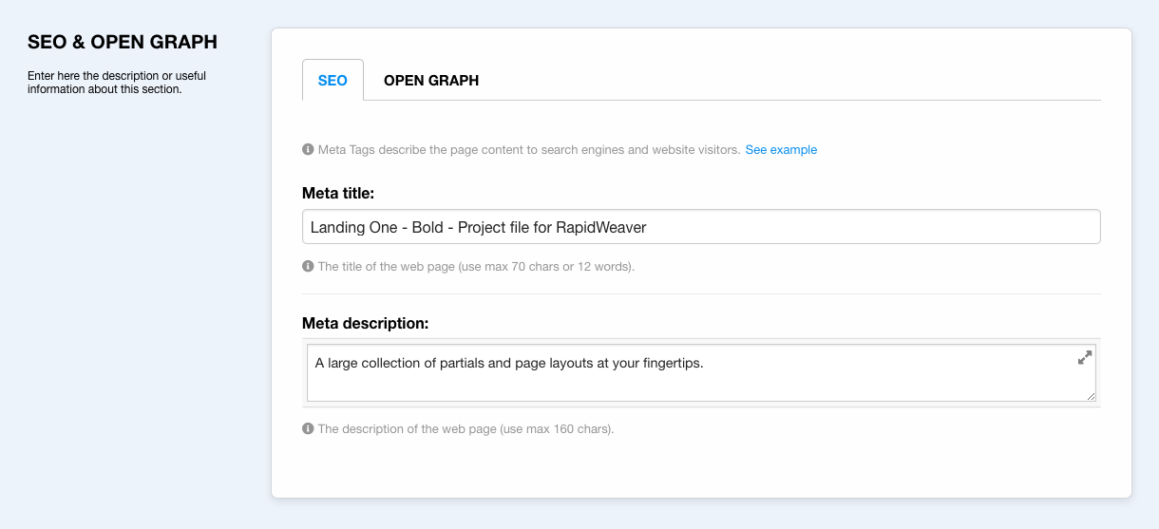The height and width of the screenshot is (529, 1159).
Task: Select the SEO tab
Action: (x=332, y=81)
